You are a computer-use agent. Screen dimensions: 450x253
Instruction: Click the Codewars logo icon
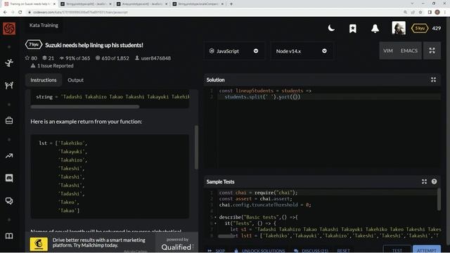9,28
